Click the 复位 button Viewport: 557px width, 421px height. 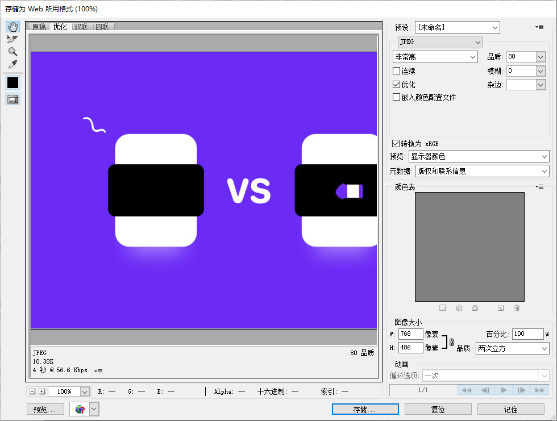(438, 409)
